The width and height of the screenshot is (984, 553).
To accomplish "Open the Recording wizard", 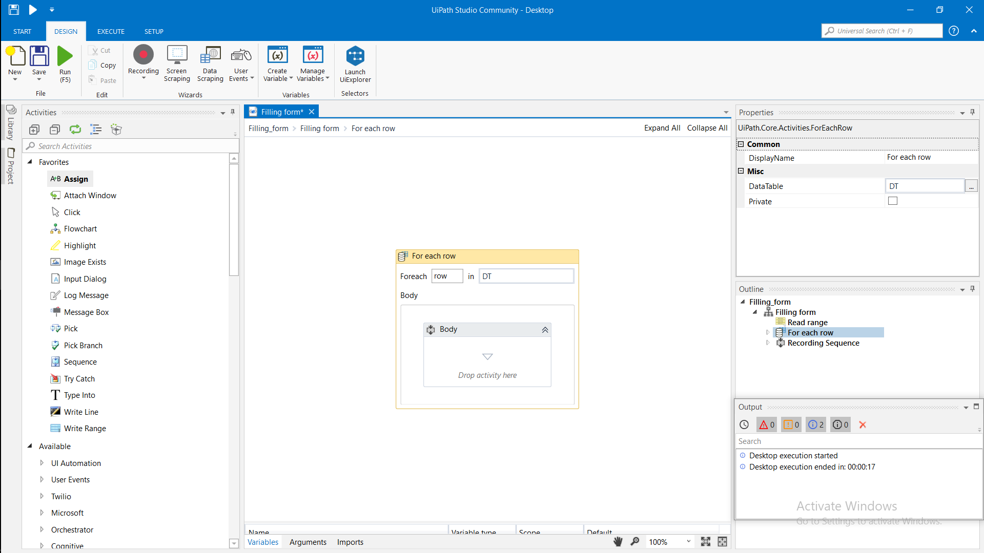I will 143,61.
